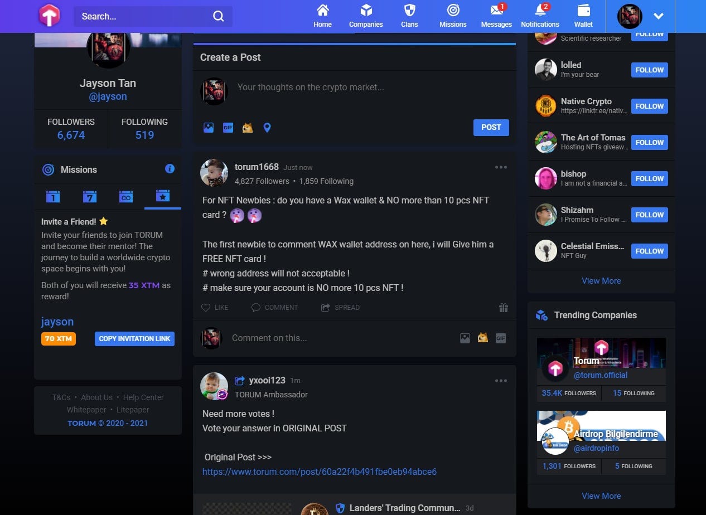706x515 pixels.
Task: Add a GIF to the comment
Action: click(501, 338)
